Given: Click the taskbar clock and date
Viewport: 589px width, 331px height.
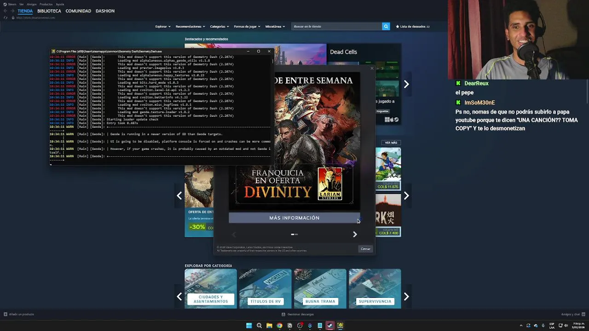Looking at the screenshot, I should (578, 325).
